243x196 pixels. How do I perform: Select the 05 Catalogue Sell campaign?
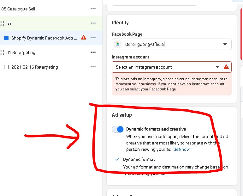18,9
